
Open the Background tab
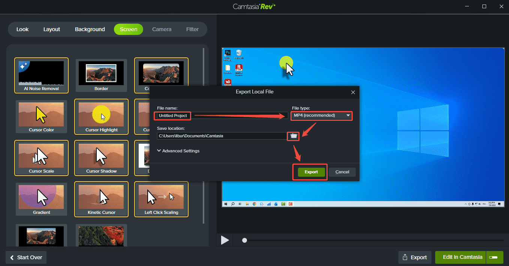[x=90, y=29]
